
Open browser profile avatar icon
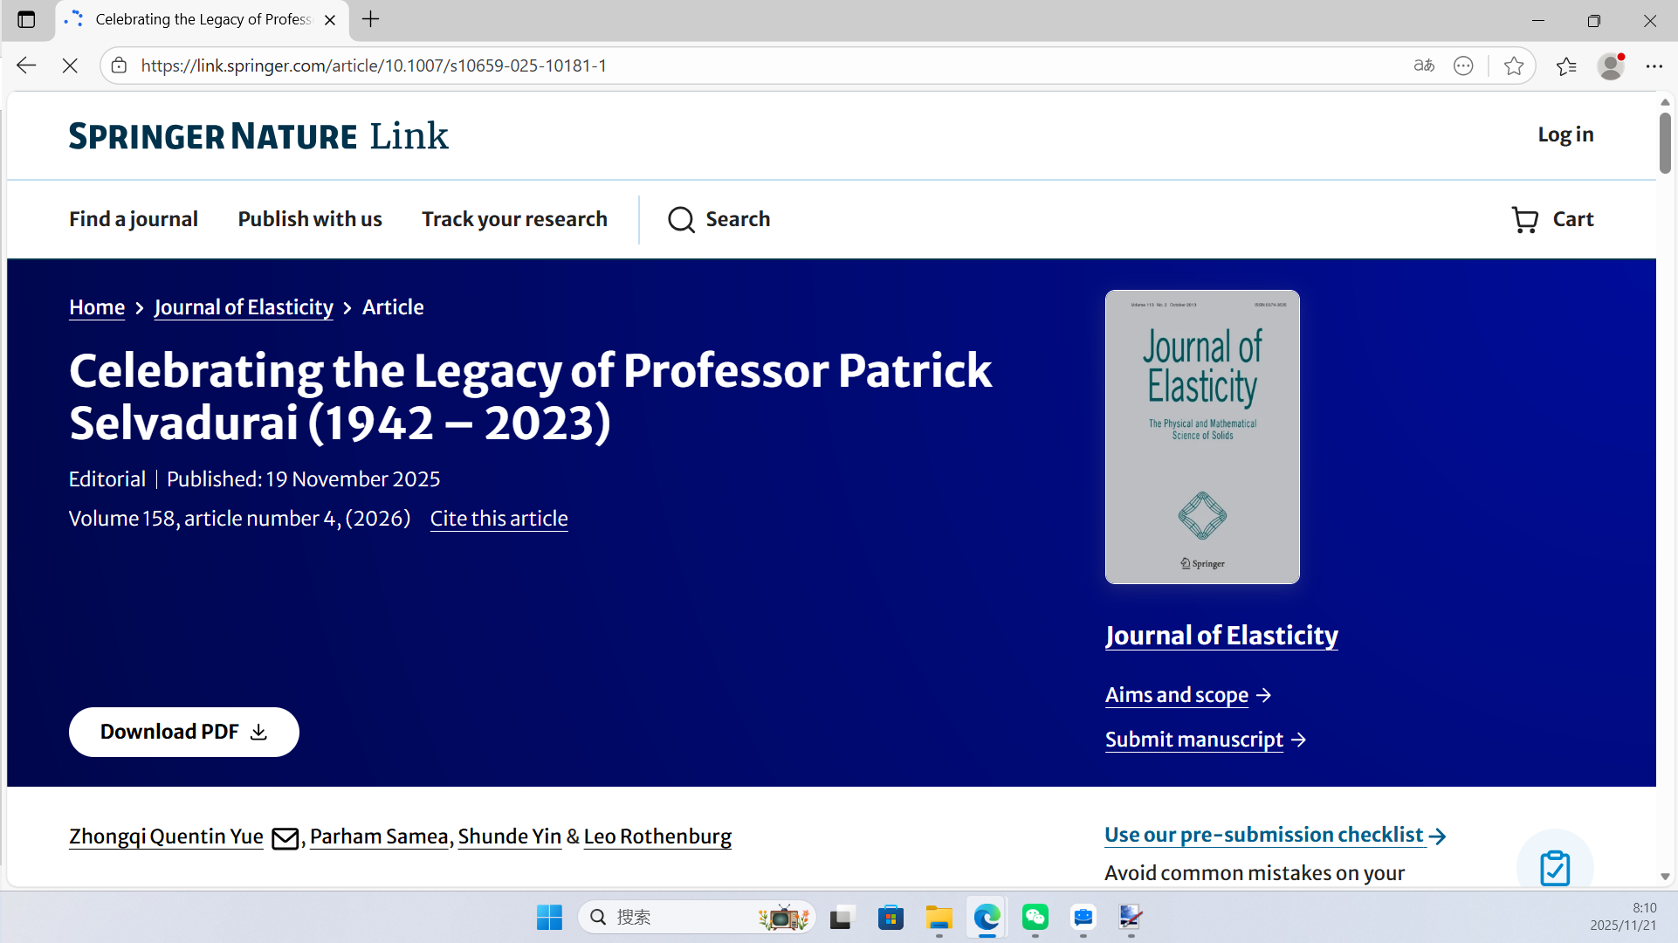(x=1611, y=65)
